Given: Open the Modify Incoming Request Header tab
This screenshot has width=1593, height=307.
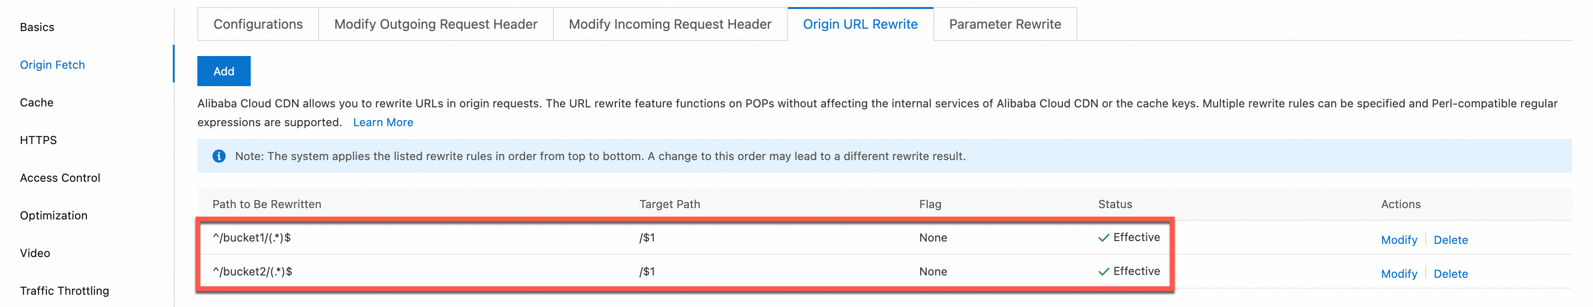Looking at the screenshot, I should (x=669, y=24).
